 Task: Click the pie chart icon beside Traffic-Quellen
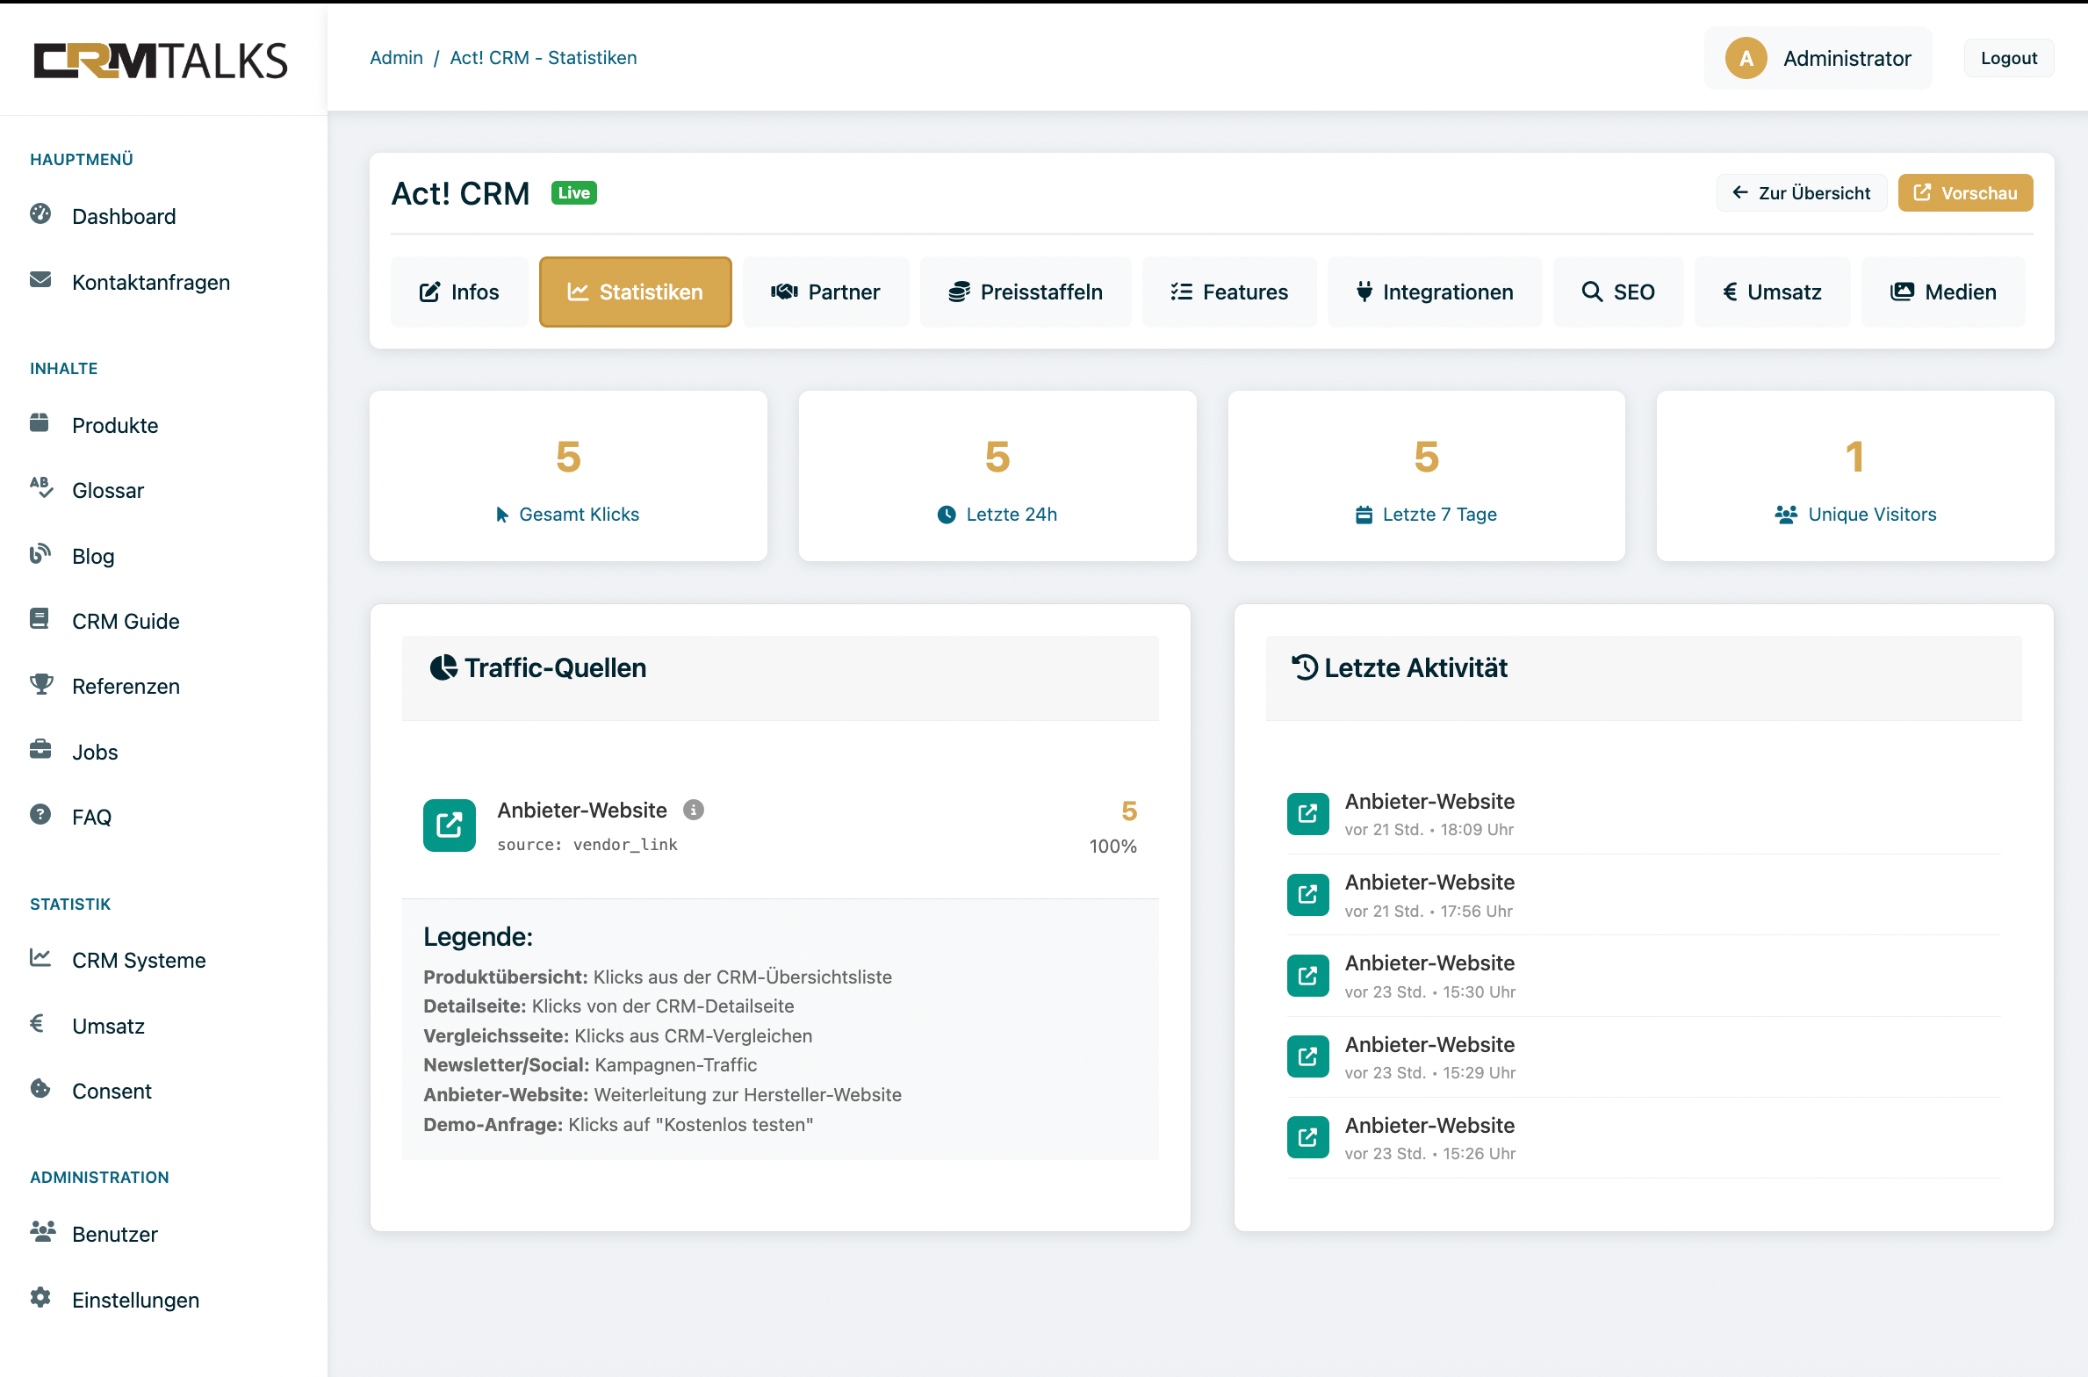click(x=443, y=667)
